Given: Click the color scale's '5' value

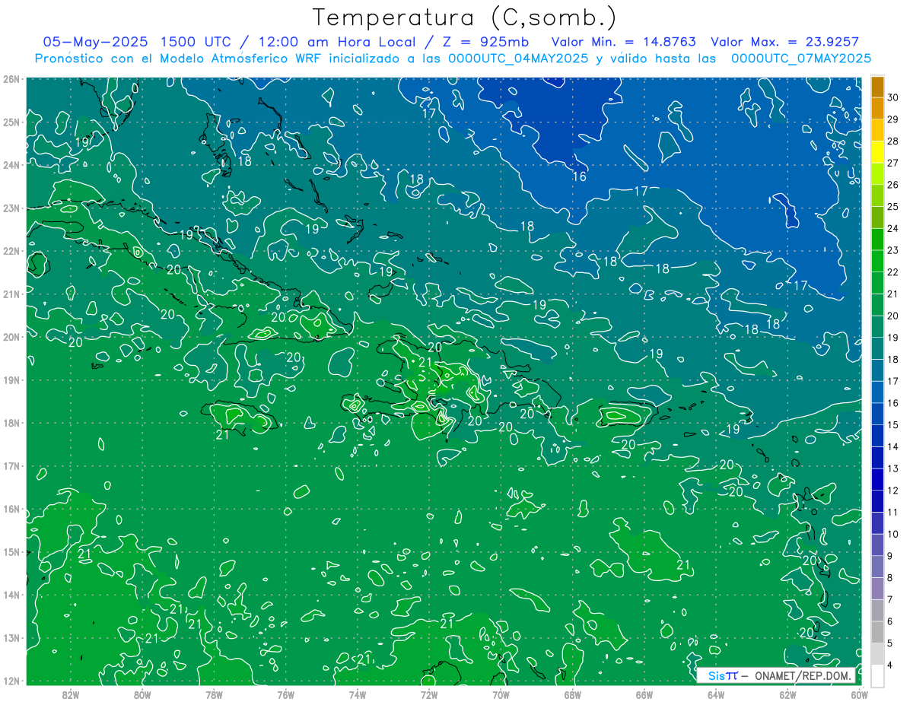Looking at the screenshot, I should tap(890, 643).
